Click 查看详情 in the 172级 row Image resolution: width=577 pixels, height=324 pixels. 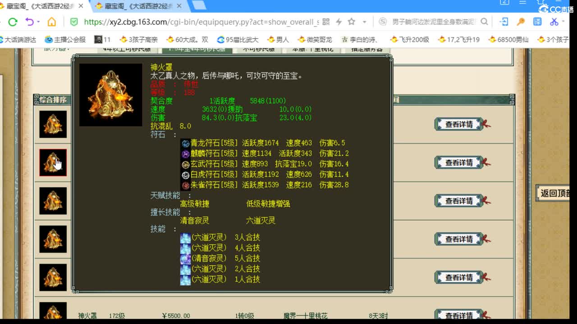point(459,315)
